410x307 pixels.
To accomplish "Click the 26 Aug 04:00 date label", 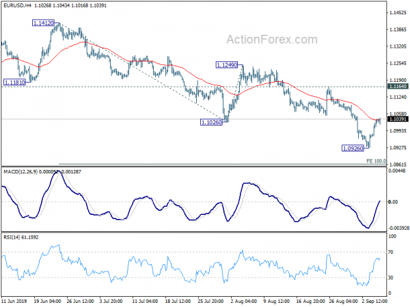I will (x=342, y=301).
